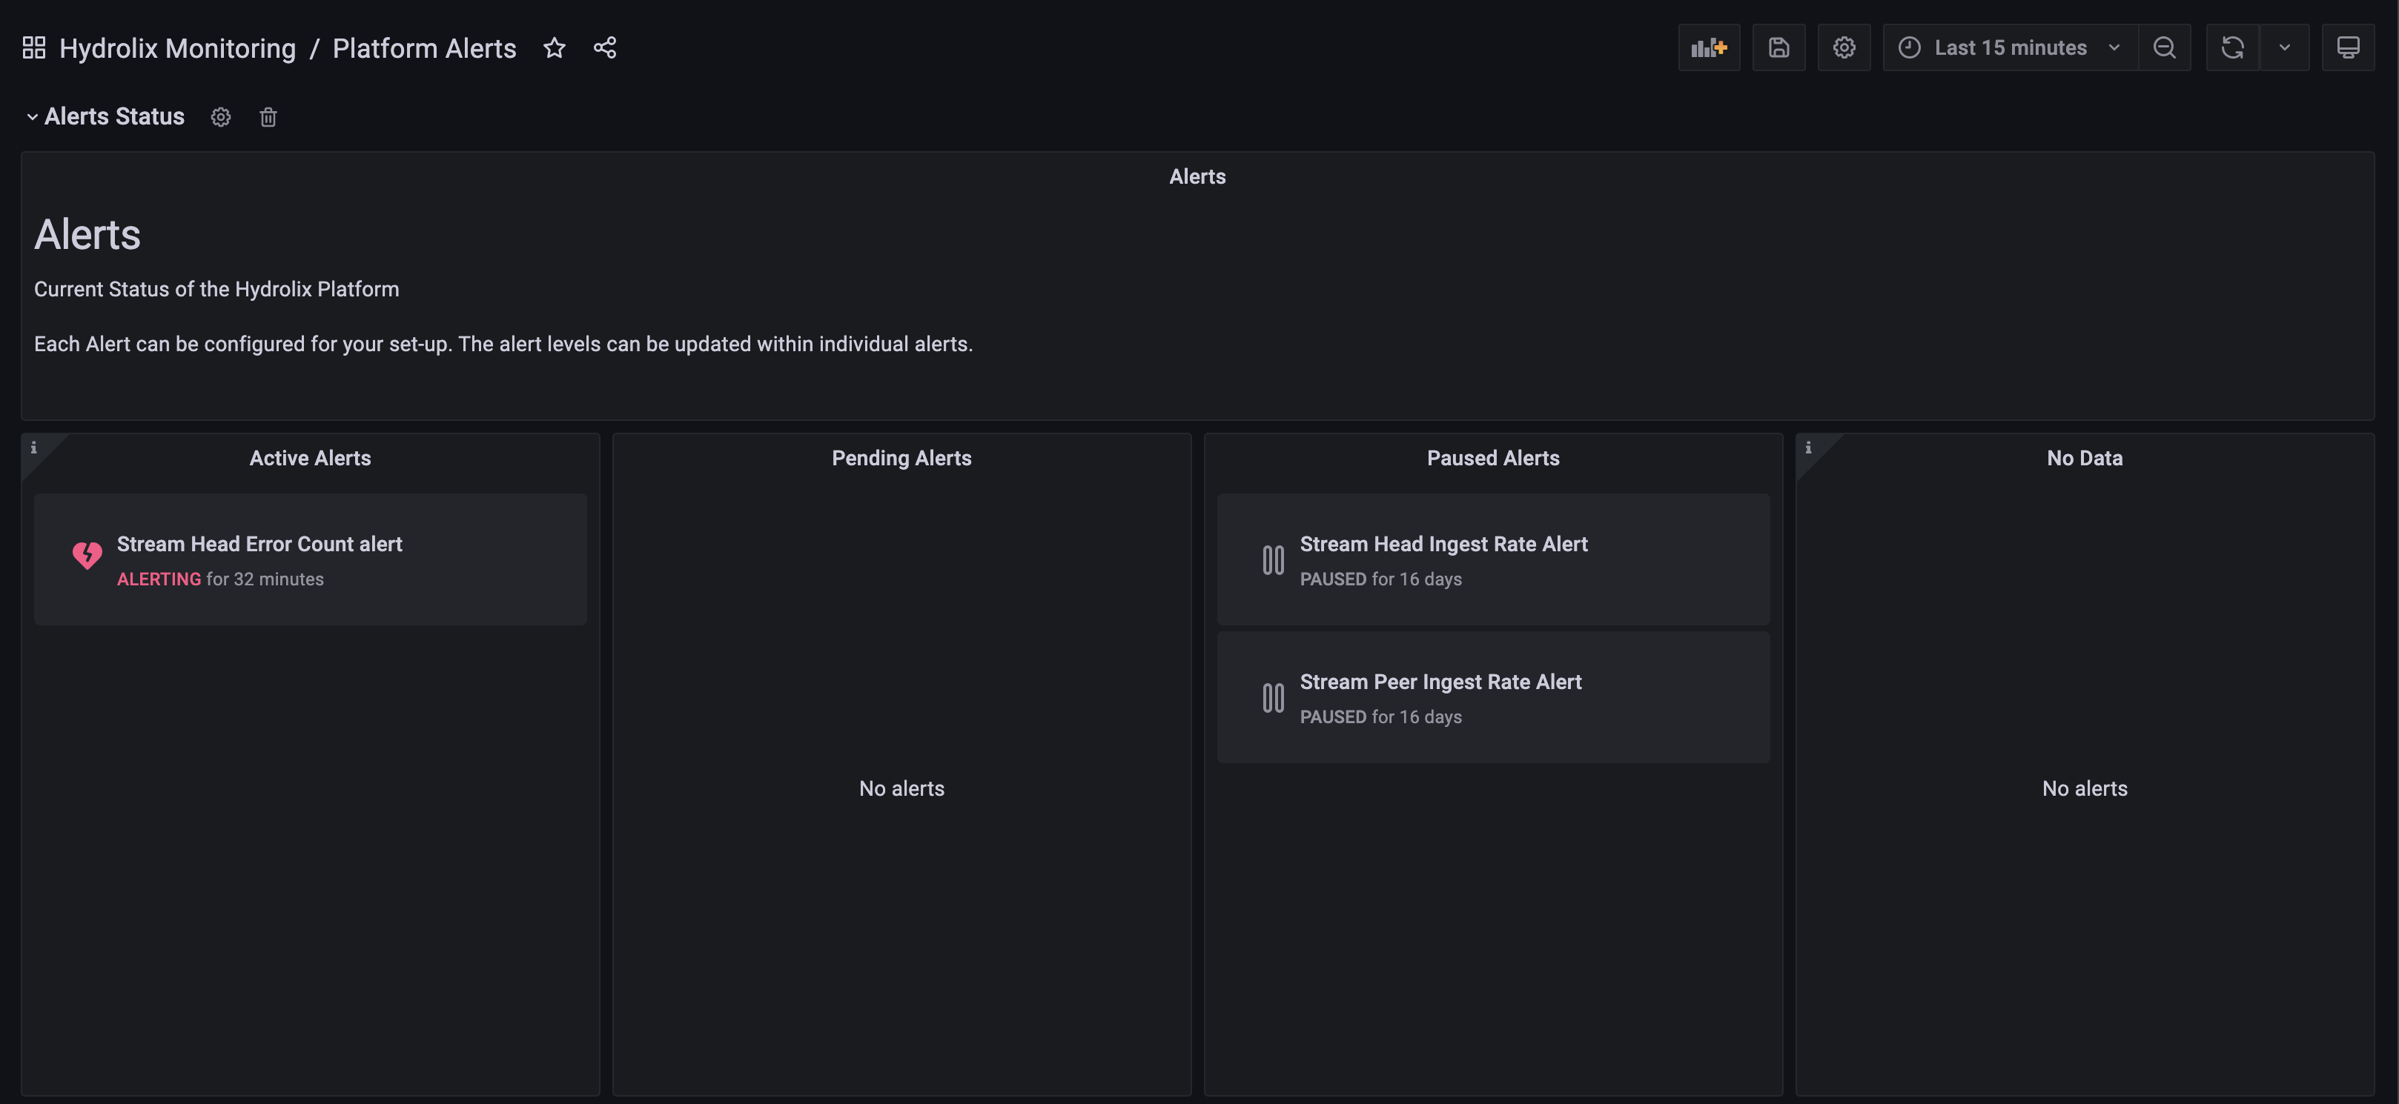
Task: Delete the Alerts Status row
Action: point(268,117)
